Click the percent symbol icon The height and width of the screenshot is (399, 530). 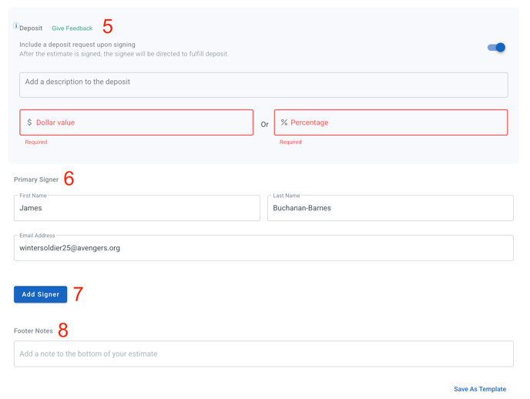284,122
